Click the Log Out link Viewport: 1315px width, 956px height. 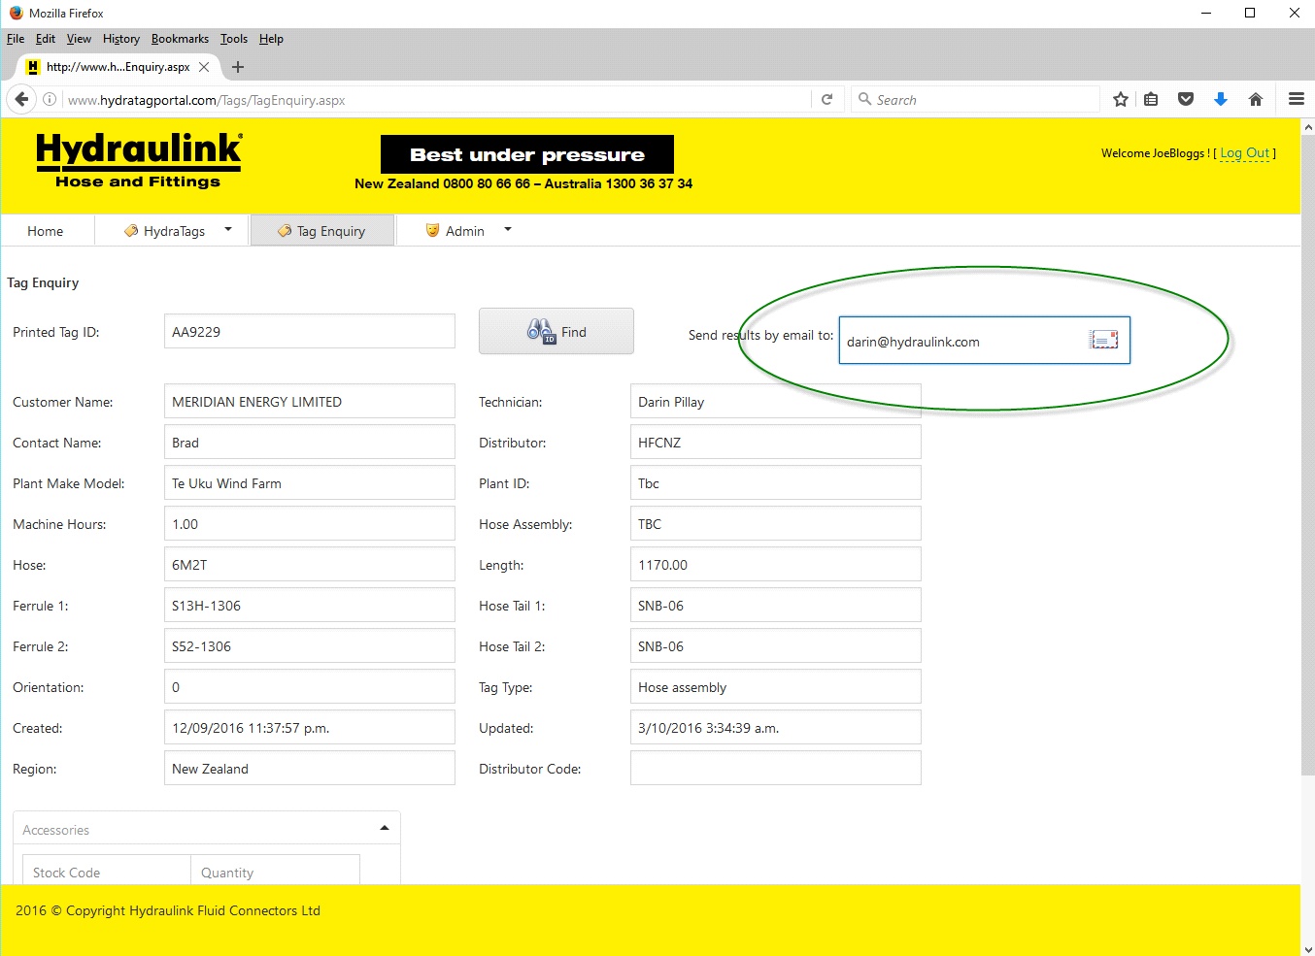(x=1245, y=153)
